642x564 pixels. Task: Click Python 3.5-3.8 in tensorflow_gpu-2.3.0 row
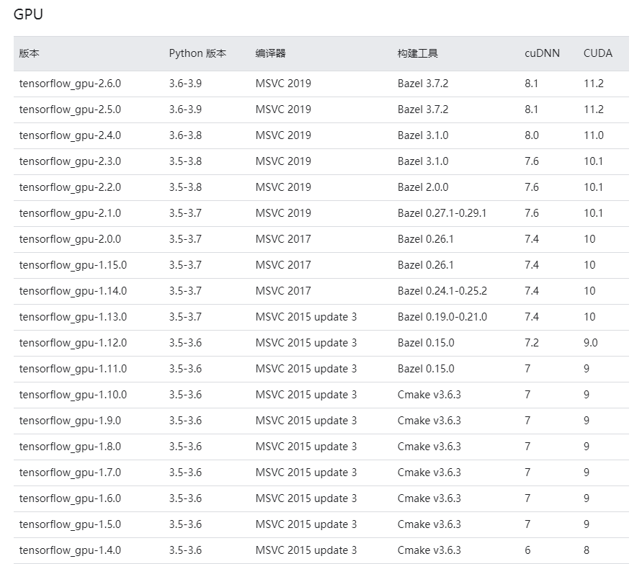point(185,161)
